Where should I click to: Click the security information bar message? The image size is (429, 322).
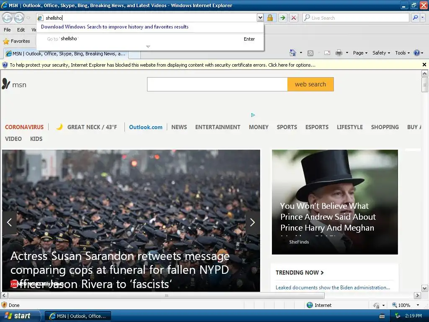(163, 65)
